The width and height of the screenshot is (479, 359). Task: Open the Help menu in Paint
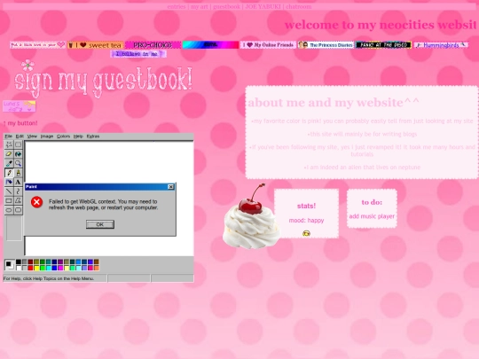pos(78,137)
